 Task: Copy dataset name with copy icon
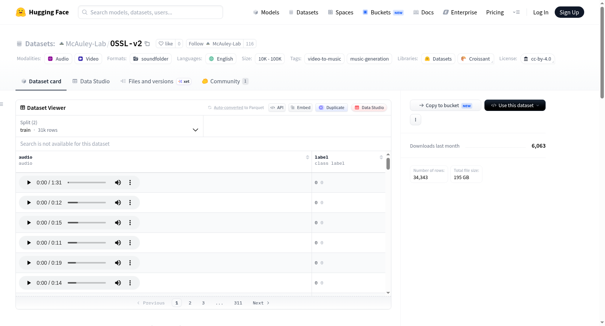(147, 44)
